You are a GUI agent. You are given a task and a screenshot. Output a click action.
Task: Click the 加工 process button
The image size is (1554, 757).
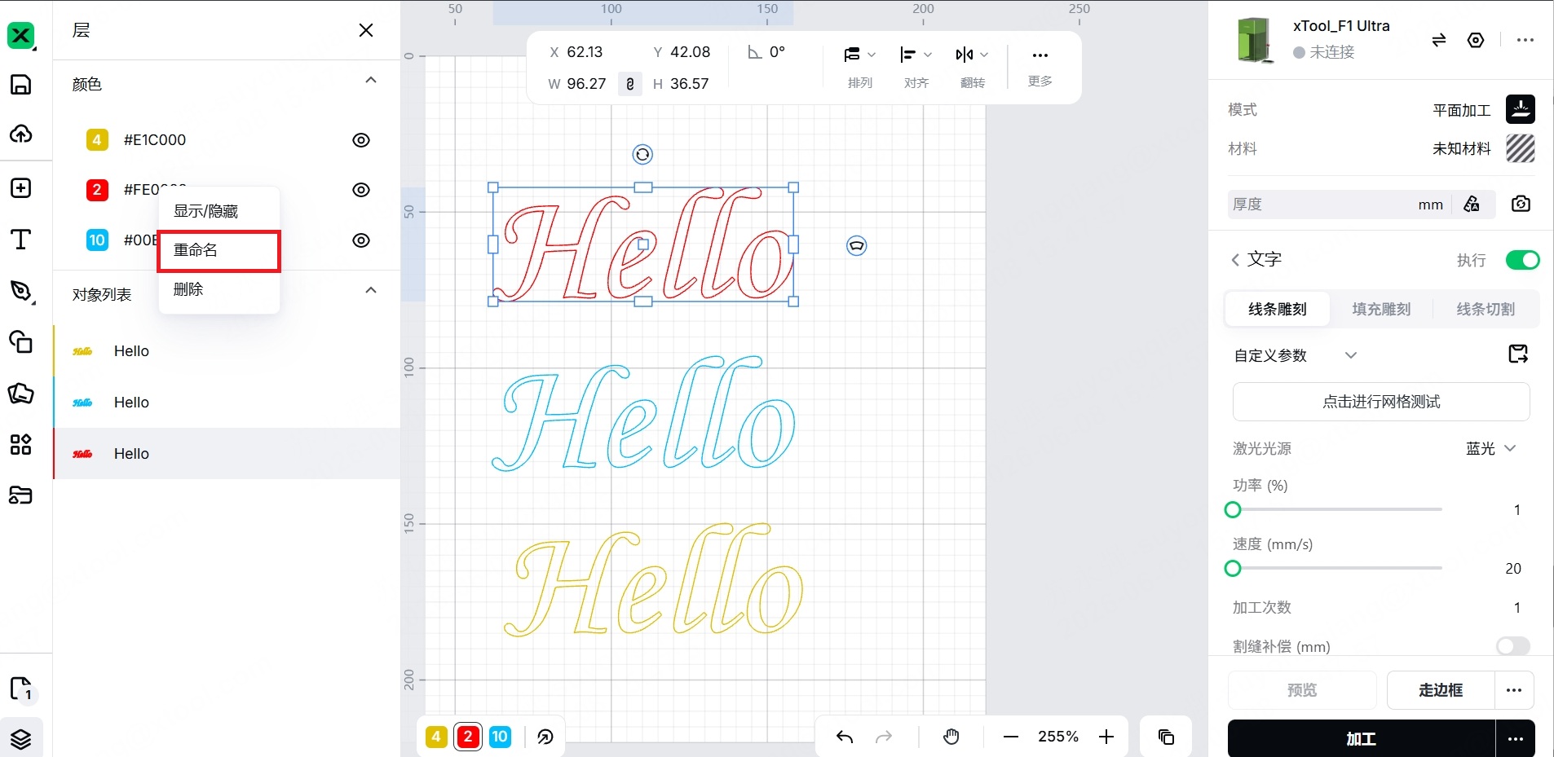[1361, 738]
